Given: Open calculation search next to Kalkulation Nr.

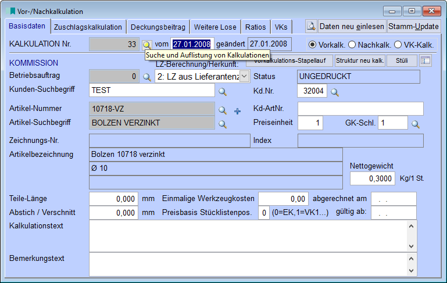Looking at the screenshot, I should tap(146, 45).
